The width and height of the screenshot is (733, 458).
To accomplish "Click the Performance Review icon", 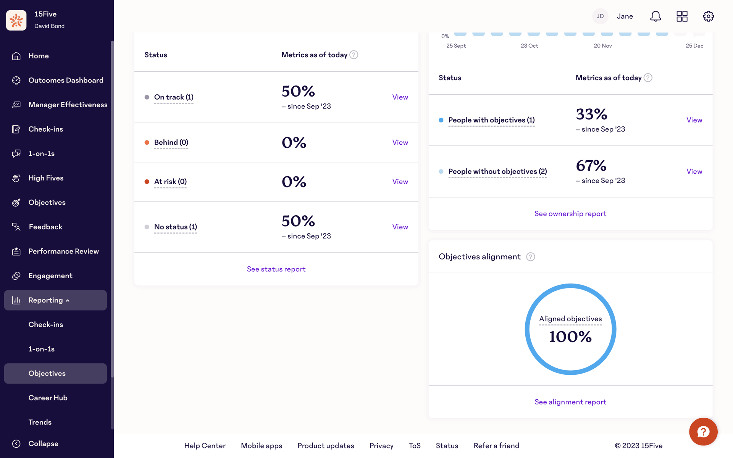I will tap(16, 251).
